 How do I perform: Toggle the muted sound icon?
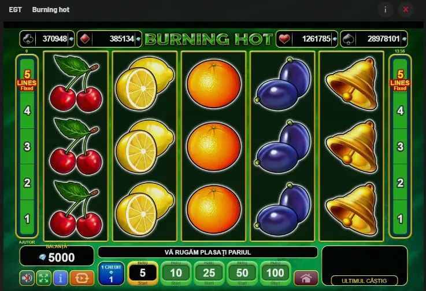(27, 278)
